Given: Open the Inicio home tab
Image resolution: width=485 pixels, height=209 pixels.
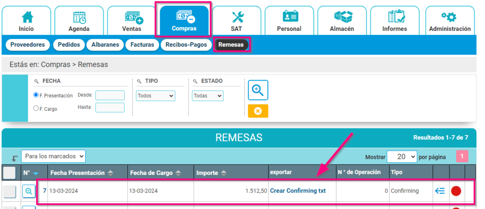Looking at the screenshot, I should coord(27,21).
